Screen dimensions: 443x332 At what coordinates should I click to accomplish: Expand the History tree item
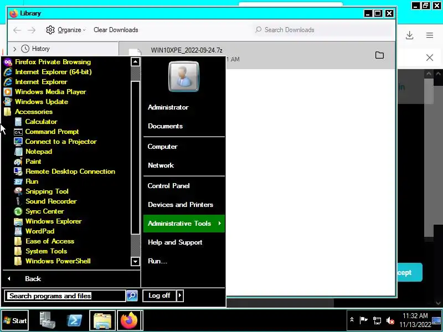pos(15,49)
